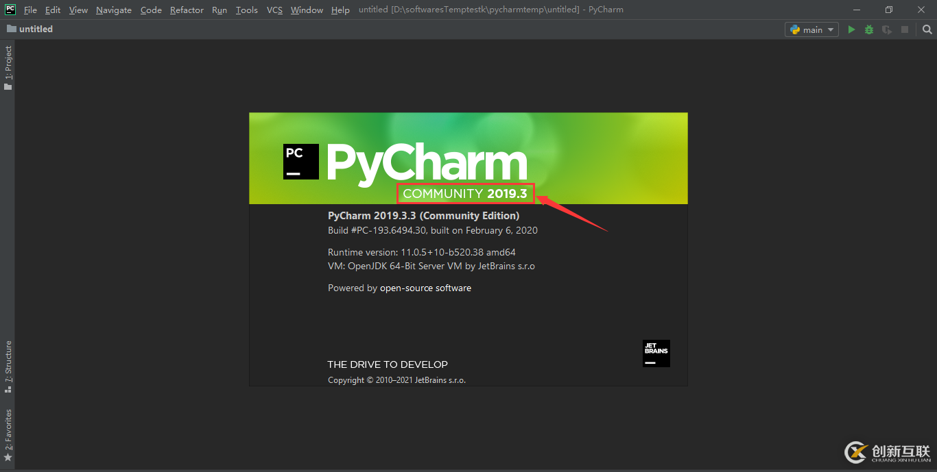Viewport: 937px width, 472px height.
Task: Click the VM: OpenJDK 64-Bit Server line
Action: tap(431, 266)
